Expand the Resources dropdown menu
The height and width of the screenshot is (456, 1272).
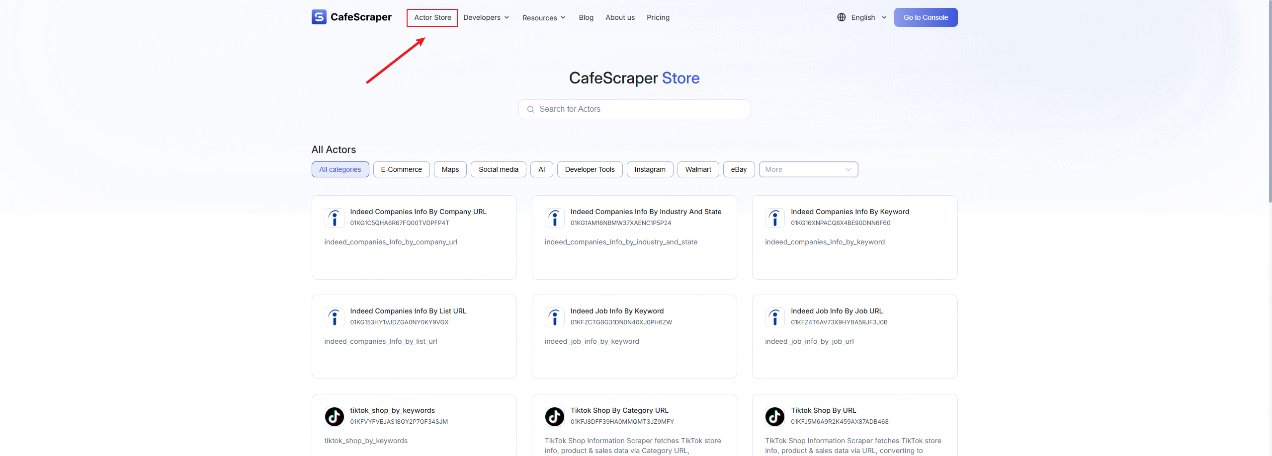click(544, 18)
